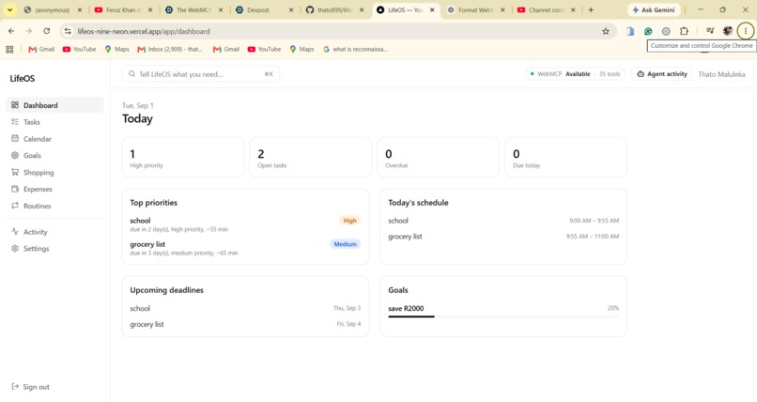Open grocery list in Upcoming deadlines
This screenshot has width=757, height=402.
pos(245,324)
